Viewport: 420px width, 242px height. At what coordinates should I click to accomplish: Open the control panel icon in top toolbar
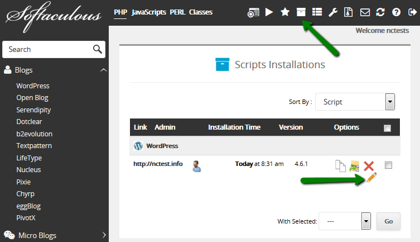(x=253, y=12)
